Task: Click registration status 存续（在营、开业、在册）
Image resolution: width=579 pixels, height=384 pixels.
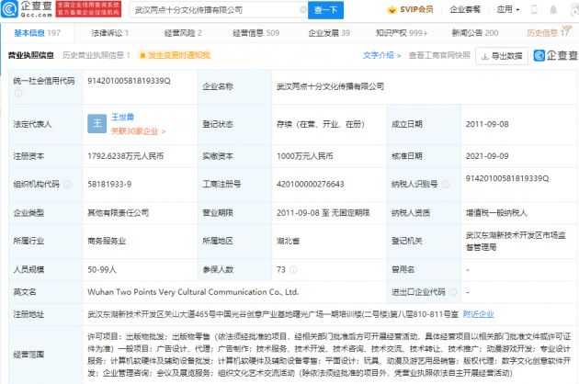Action: click(x=321, y=124)
